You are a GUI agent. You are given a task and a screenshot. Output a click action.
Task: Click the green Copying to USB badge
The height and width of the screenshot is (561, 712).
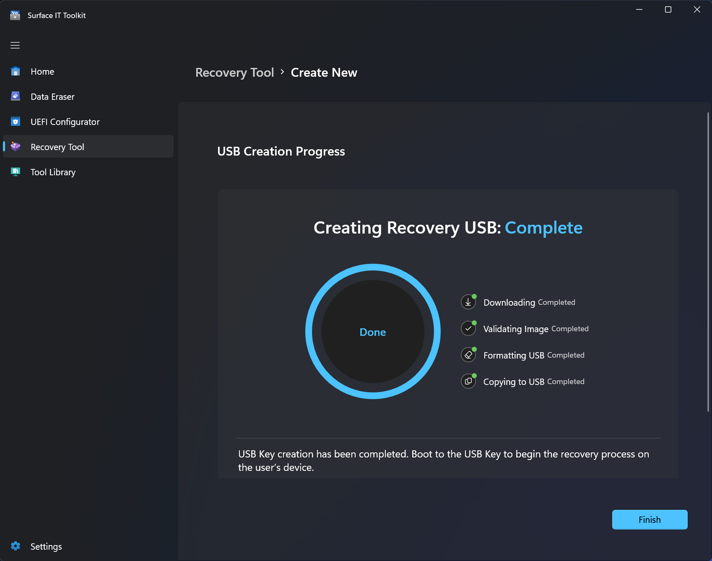coord(474,375)
